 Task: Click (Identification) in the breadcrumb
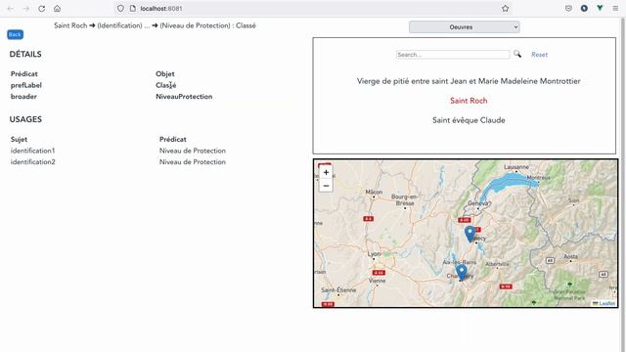tap(119, 25)
